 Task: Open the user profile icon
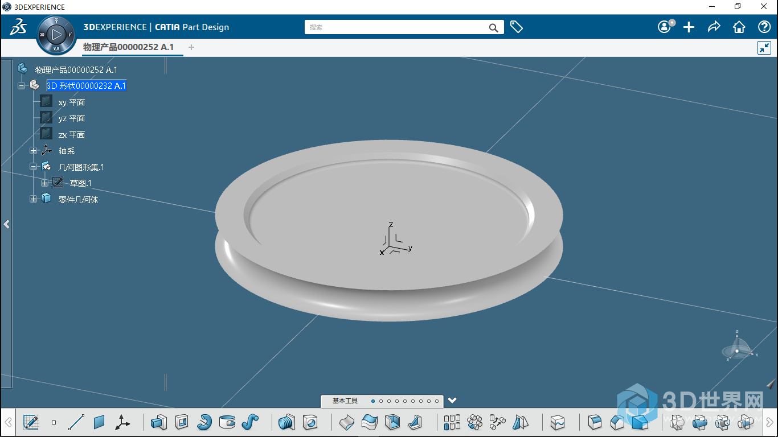pyautogui.click(x=665, y=27)
